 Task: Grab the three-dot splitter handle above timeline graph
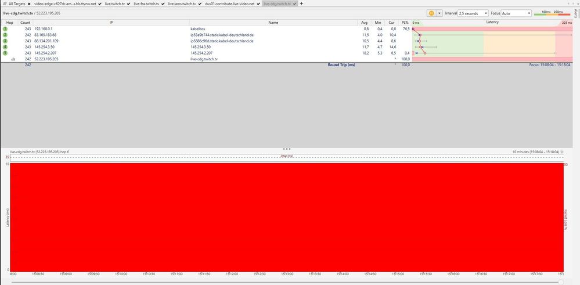point(287,149)
